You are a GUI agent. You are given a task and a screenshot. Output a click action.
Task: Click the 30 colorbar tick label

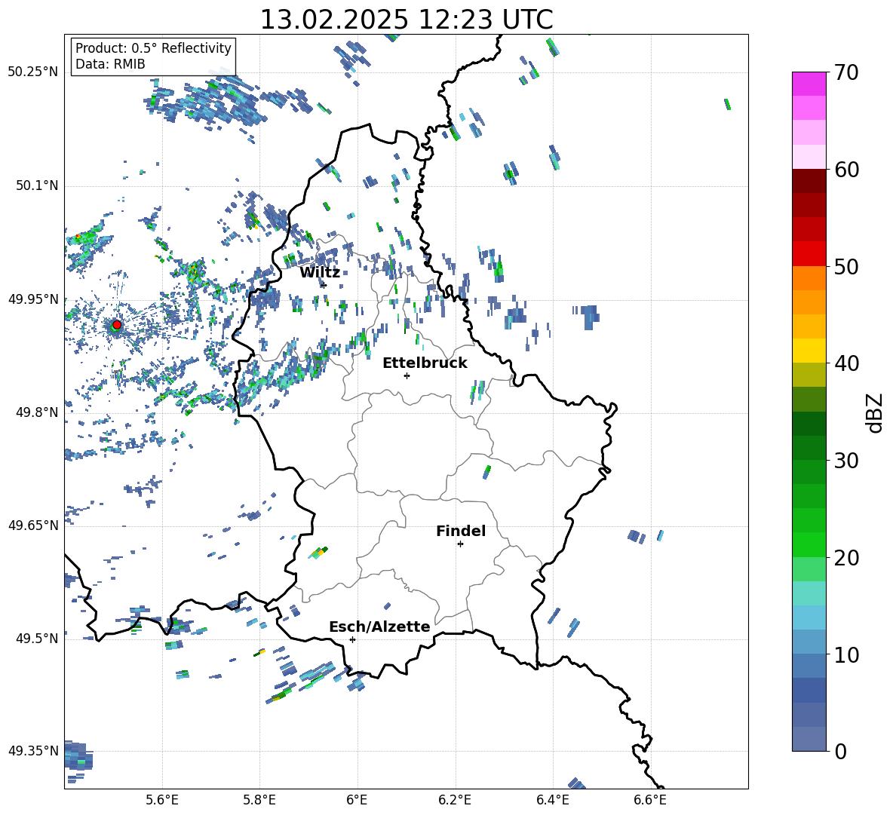pos(846,461)
